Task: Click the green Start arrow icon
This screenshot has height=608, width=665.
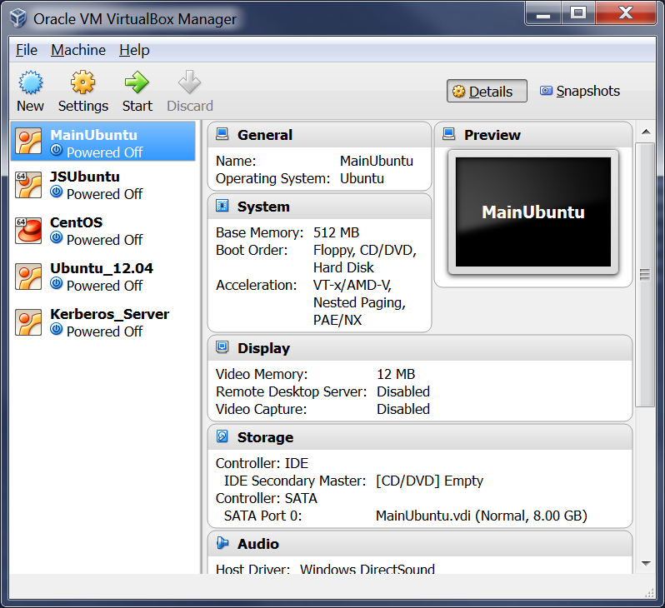Action: 137,82
